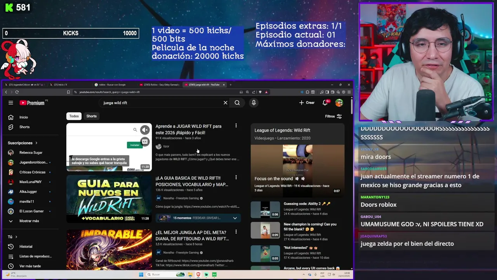Open Navalha Freestyle Gaming channel under GUIA video
Viewport: 497px width, 280px height.
[x=181, y=198]
